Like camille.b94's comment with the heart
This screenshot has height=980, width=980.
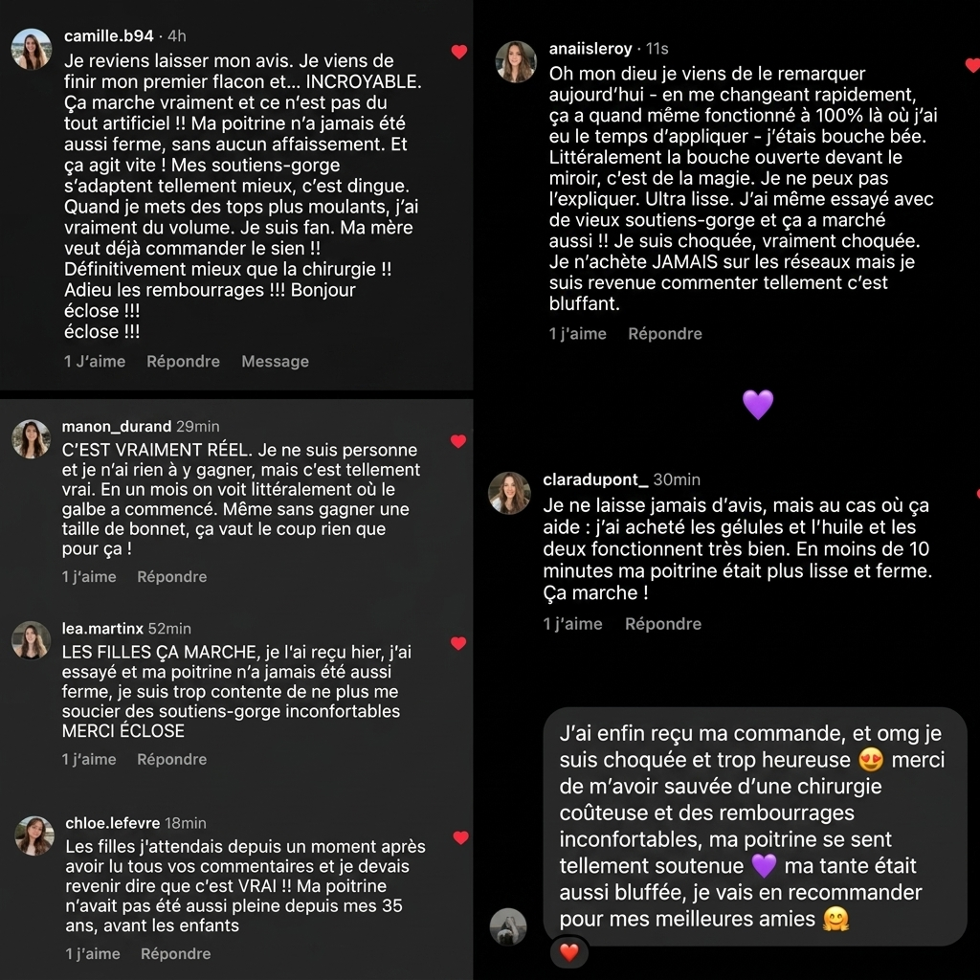(459, 52)
